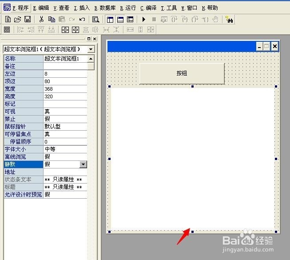Click the hand breakpoint icon
Image resolution: width=290 pixels, height=260 pixels.
coord(215,19)
